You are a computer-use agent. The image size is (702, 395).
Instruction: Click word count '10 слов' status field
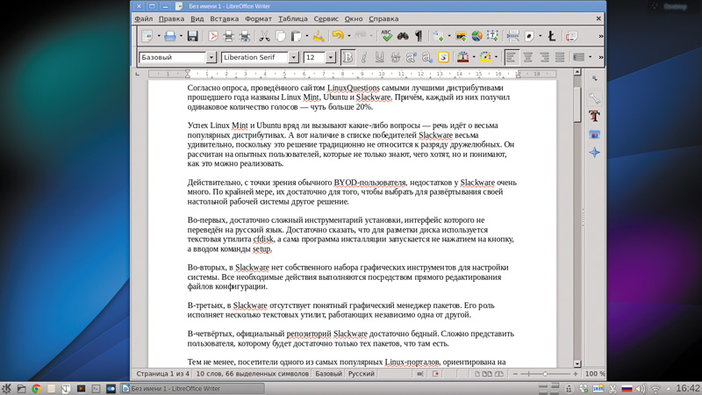point(253,374)
